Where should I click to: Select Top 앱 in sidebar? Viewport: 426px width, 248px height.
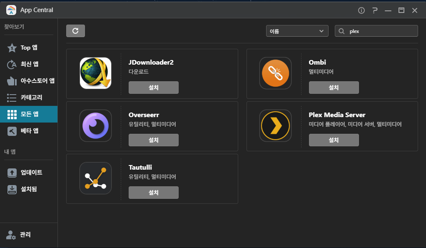[29, 48]
